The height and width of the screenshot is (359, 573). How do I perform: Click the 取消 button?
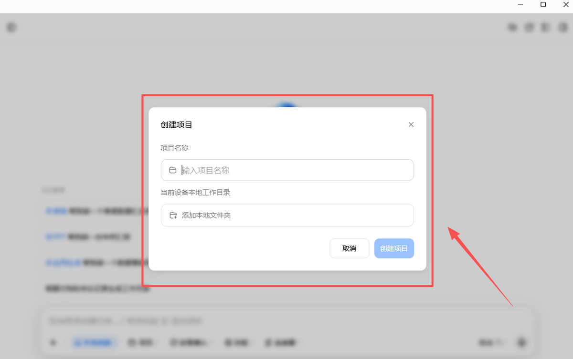[350, 248]
